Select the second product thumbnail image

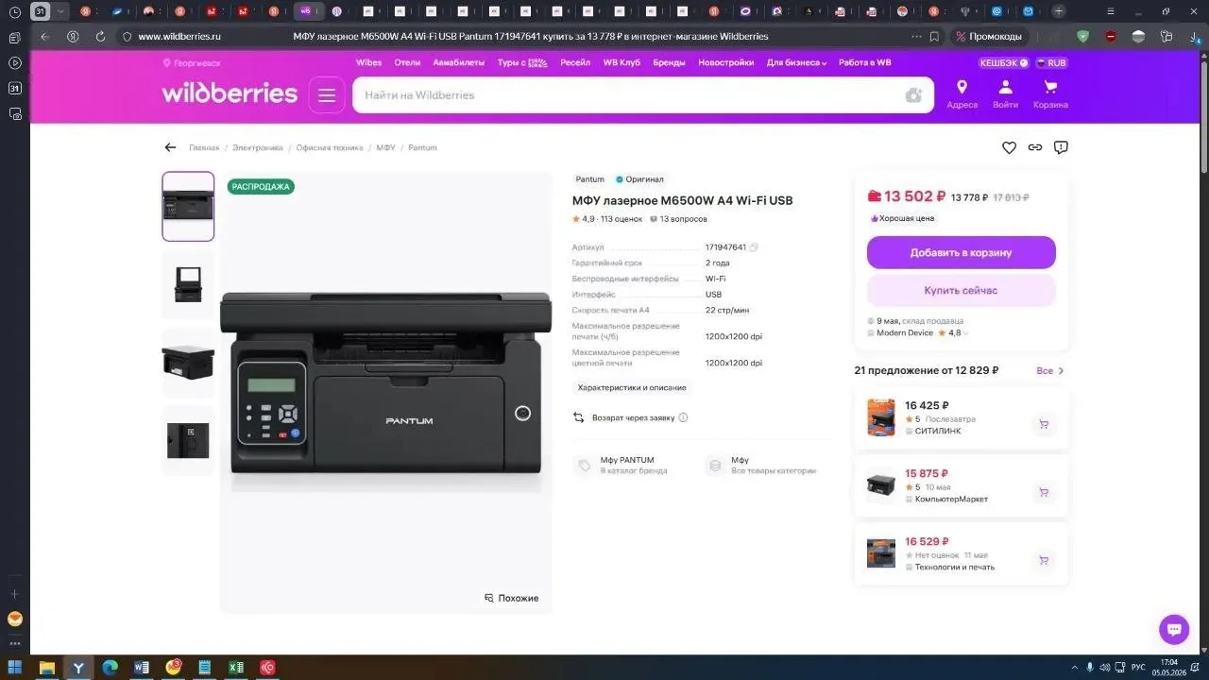point(188,284)
